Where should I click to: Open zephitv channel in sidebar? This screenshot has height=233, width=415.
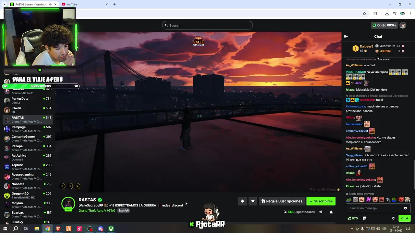coord(27,167)
